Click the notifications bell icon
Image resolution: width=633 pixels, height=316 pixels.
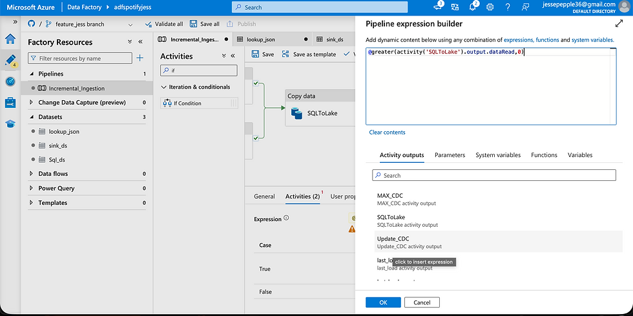pos(472,7)
